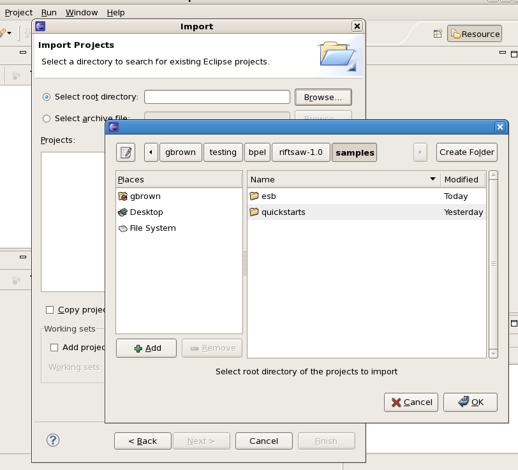Image resolution: width=518 pixels, height=470 pixels.
Task: Open the Import dialog help icon
Action: tap(53, 440)
